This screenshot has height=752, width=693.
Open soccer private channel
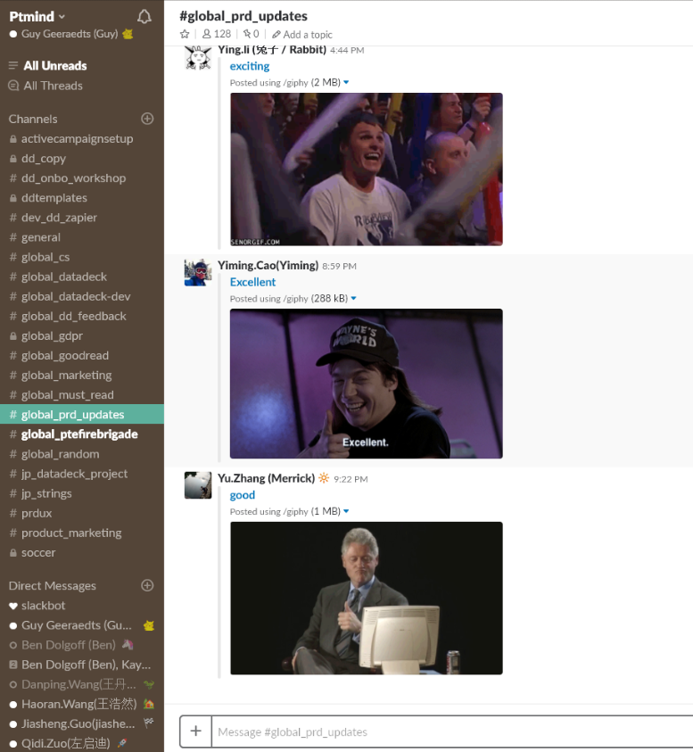pos(82,552)
